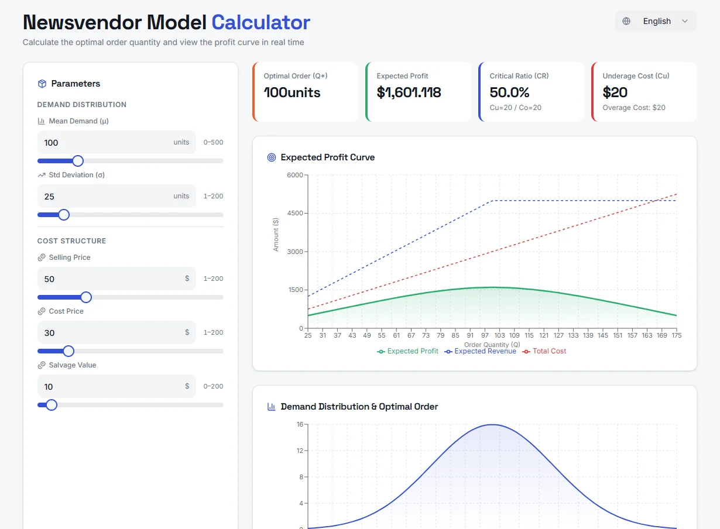Viewport: 720px width, 529px height.
Task: Click the icon beside Cost Price label
Action: click(41, 311)
